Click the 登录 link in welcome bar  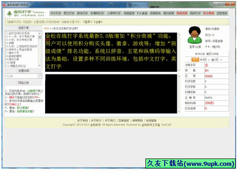click(x=88, y=22)
